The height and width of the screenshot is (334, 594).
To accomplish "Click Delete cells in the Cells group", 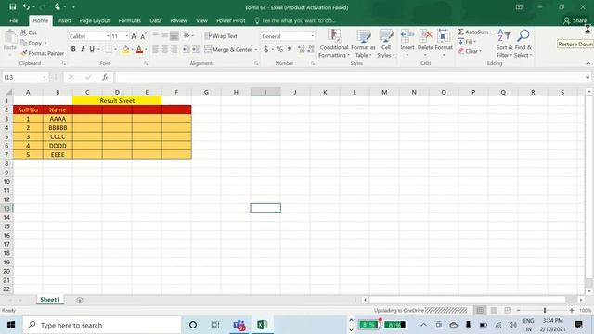I will [425, 44].
